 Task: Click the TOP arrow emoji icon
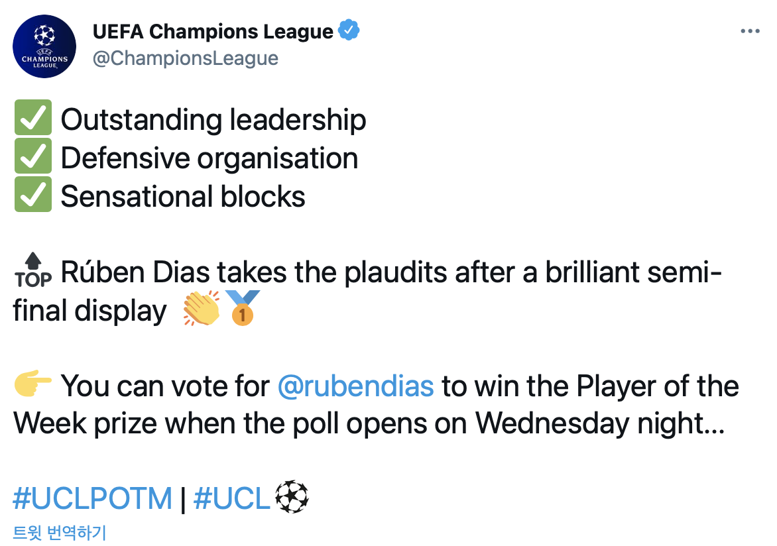click(32, 272)
